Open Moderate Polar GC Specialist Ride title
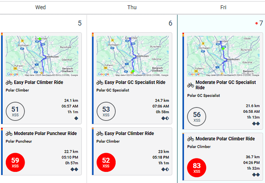The height and width of the screenshot is (183, 265). (x=225, y=85)
